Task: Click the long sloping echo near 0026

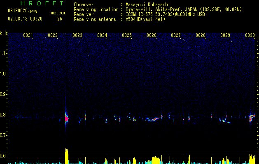Action: pyautogui.click(x=154, y=119)
